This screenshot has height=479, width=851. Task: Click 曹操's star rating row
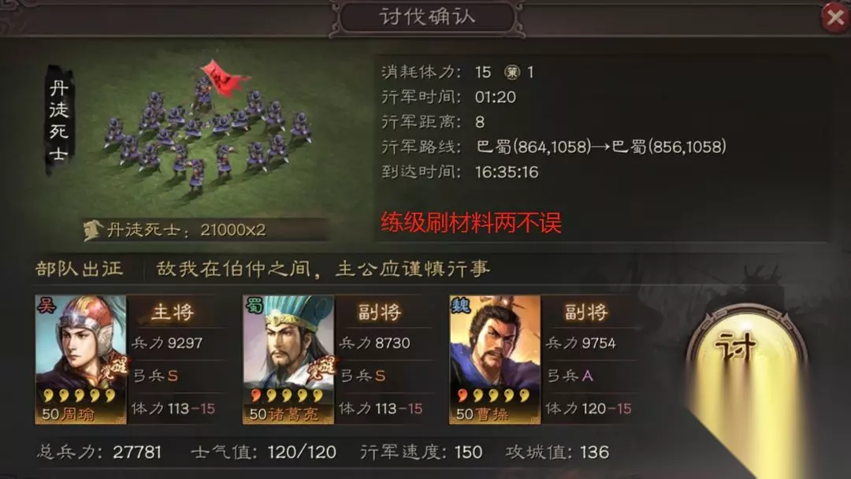(493, 395)
